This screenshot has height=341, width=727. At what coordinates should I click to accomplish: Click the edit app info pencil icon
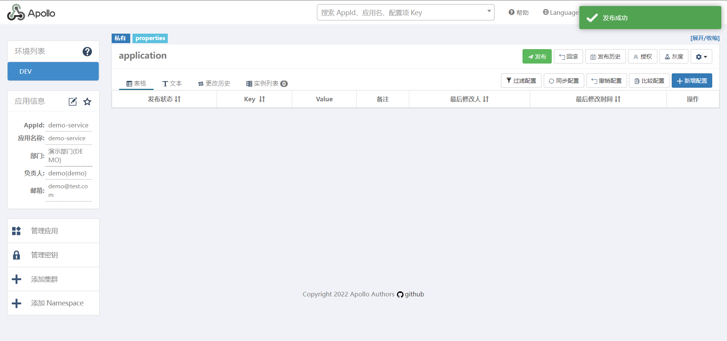coord(73,102)
